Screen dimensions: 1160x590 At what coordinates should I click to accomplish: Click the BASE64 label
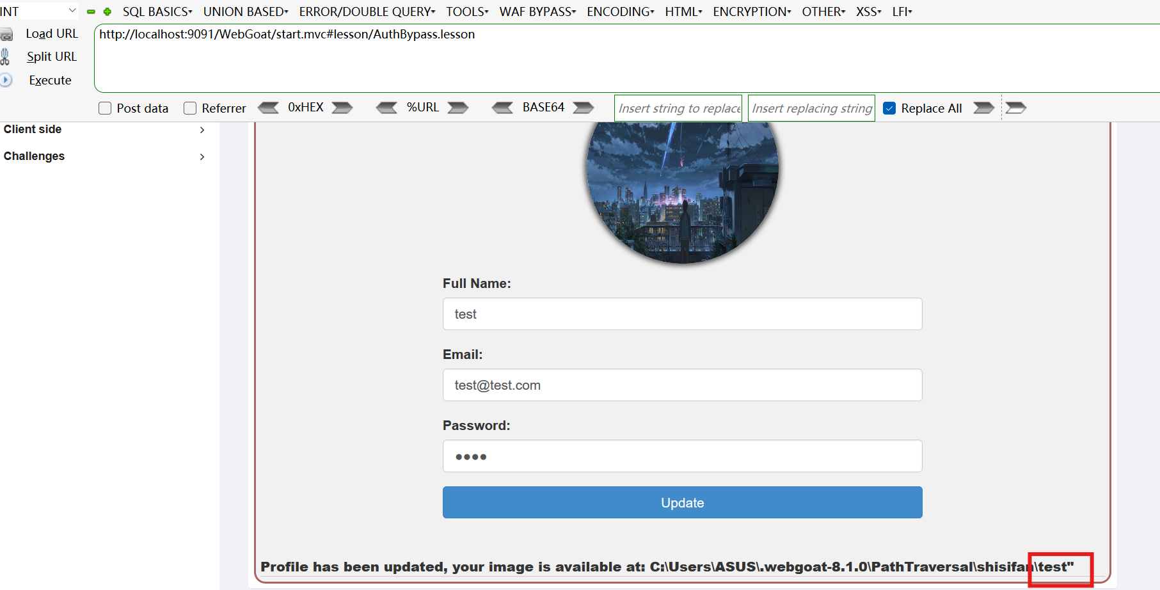point(543,108)
